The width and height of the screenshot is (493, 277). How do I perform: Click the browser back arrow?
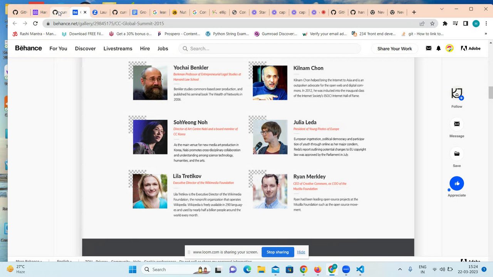point(15,23)
